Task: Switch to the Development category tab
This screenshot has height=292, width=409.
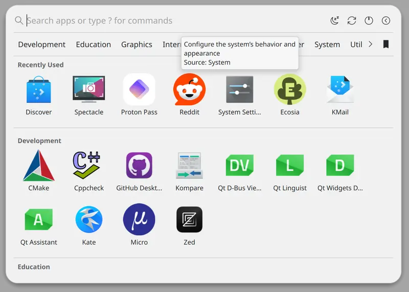Action: pyautogui.click(x=42, y=44)
